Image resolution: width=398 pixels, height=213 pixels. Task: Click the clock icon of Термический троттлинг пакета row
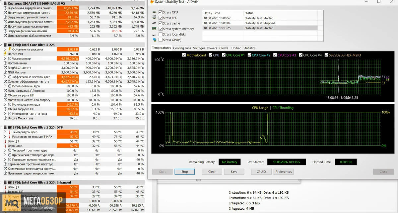coord(5,164)
